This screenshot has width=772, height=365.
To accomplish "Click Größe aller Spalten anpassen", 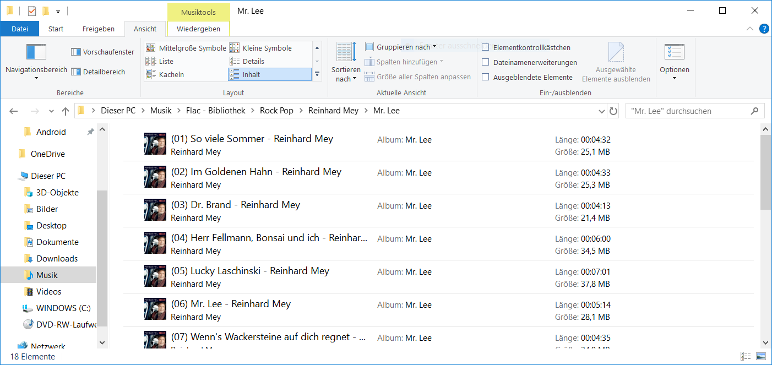I will (x=418, y=77).
